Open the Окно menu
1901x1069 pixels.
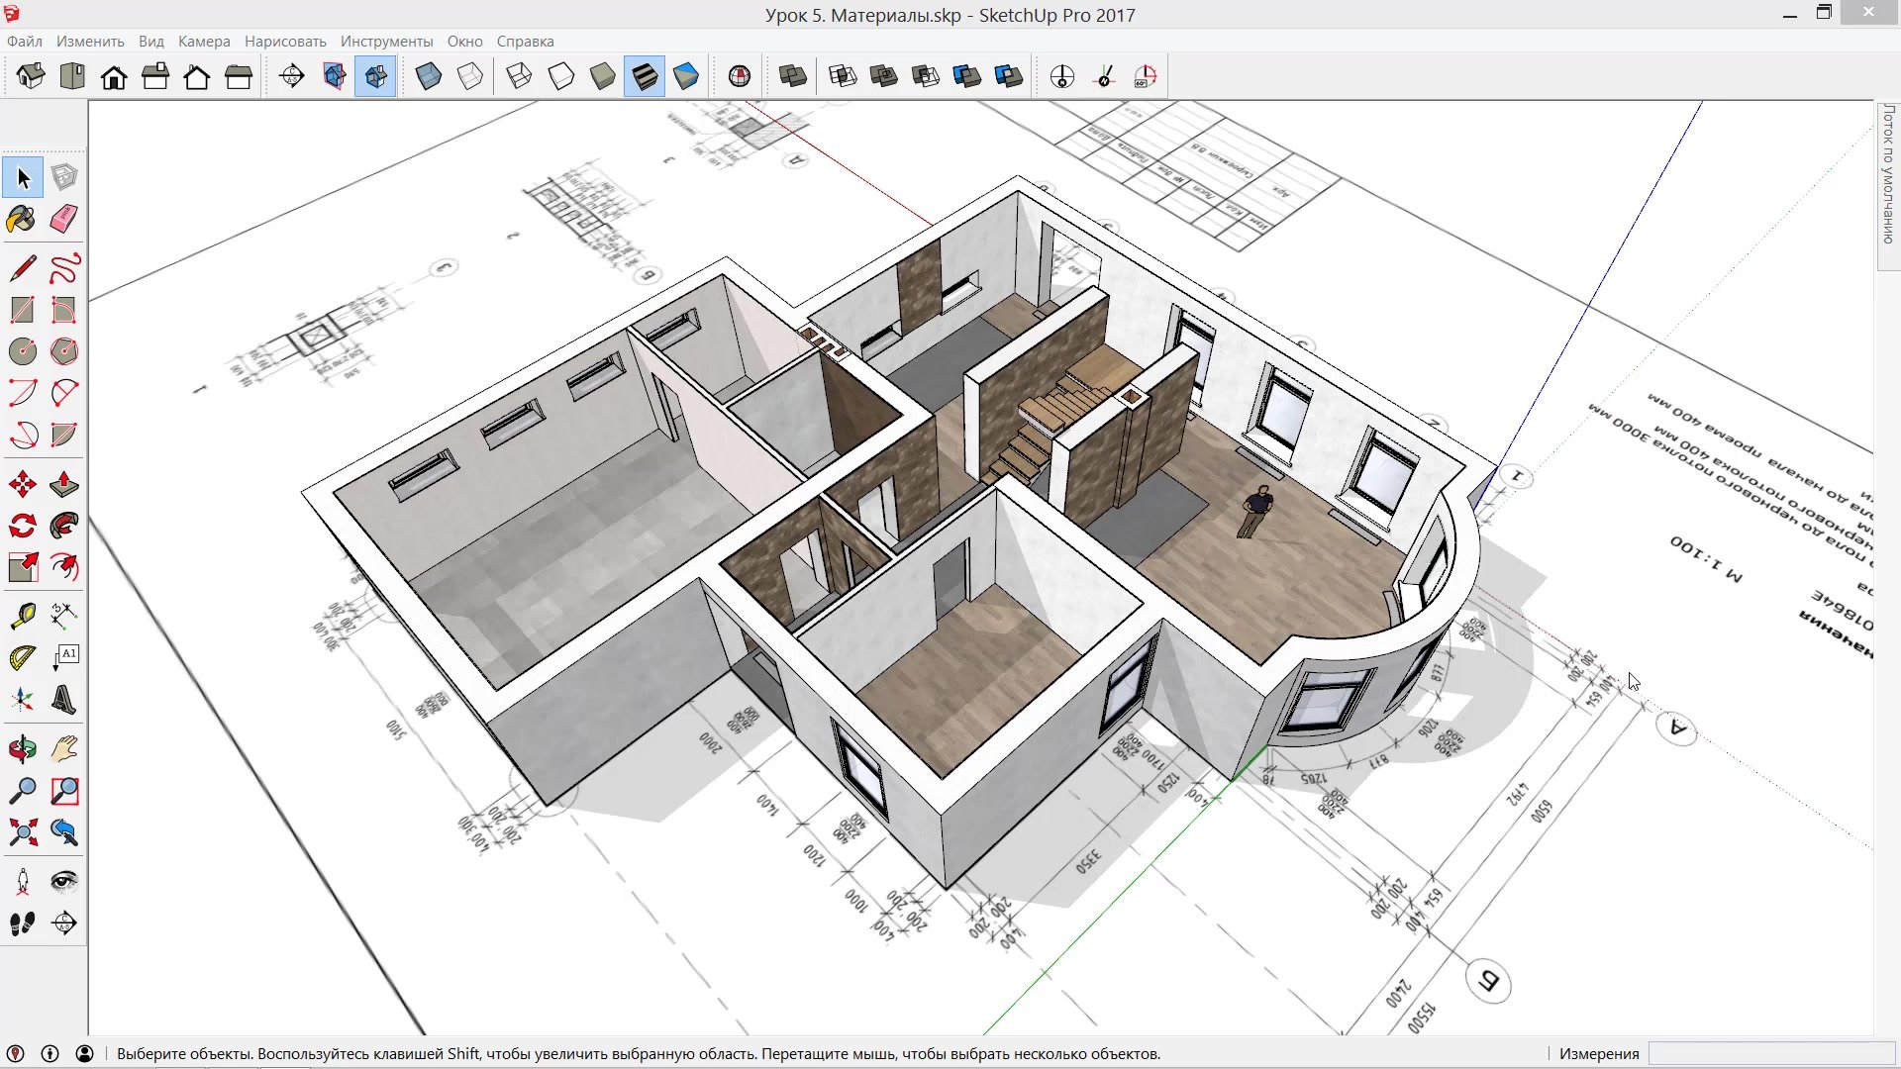[464, 42]
